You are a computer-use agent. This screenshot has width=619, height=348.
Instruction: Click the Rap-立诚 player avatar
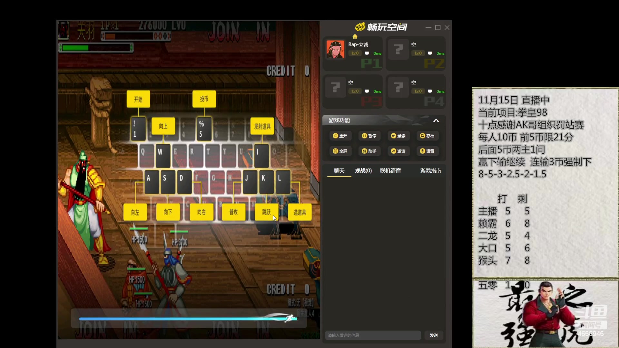pyautogui.click(x=335, y=49)
